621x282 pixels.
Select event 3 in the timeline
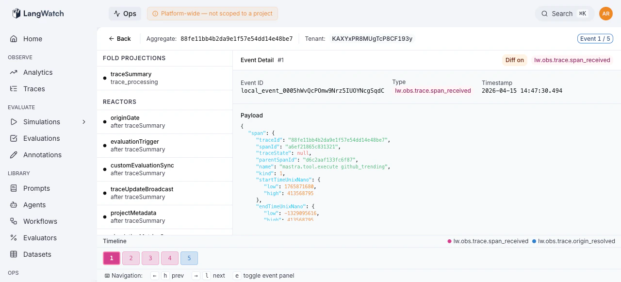click(150, 258)
